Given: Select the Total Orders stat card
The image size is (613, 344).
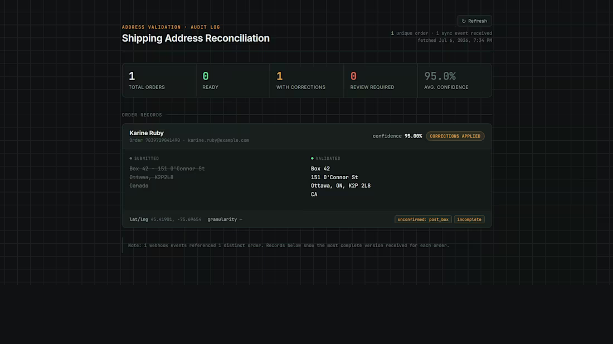Looking at the screenshot, I should [159, 81].
